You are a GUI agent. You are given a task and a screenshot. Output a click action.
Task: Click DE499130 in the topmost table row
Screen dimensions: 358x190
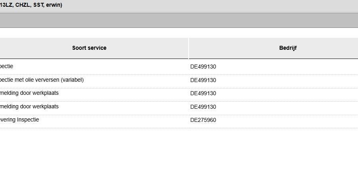(x=203, y=67)
